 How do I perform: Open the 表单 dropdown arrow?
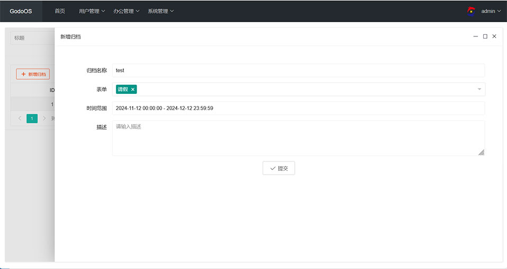(x=479, y=89)
